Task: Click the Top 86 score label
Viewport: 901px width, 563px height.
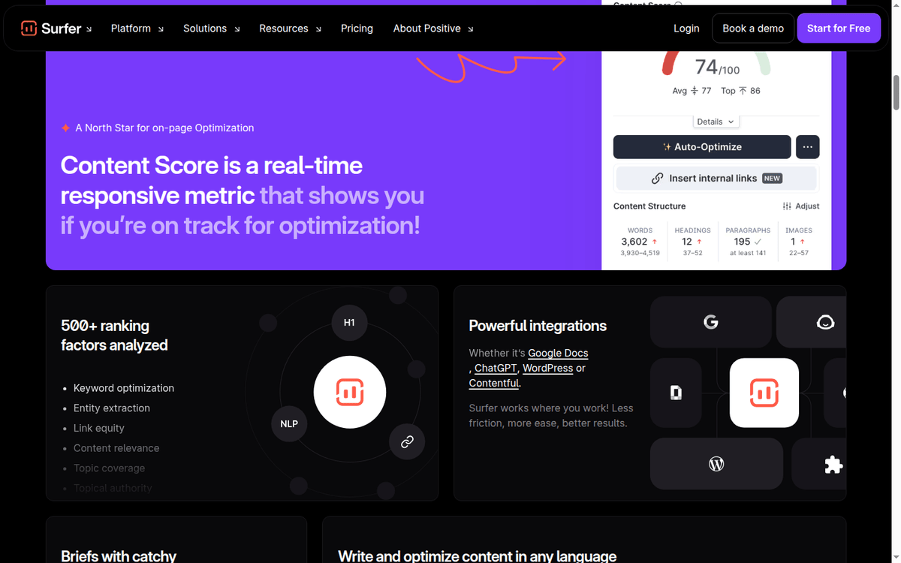Action: [x=740, y=91]
